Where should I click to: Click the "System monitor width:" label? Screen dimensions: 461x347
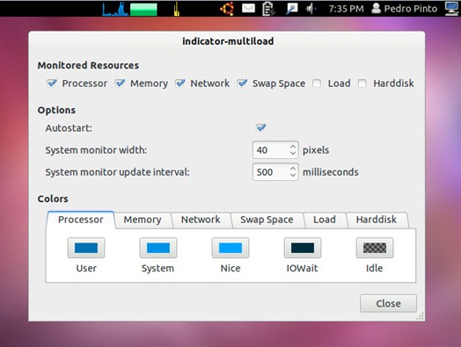[96, 150]
